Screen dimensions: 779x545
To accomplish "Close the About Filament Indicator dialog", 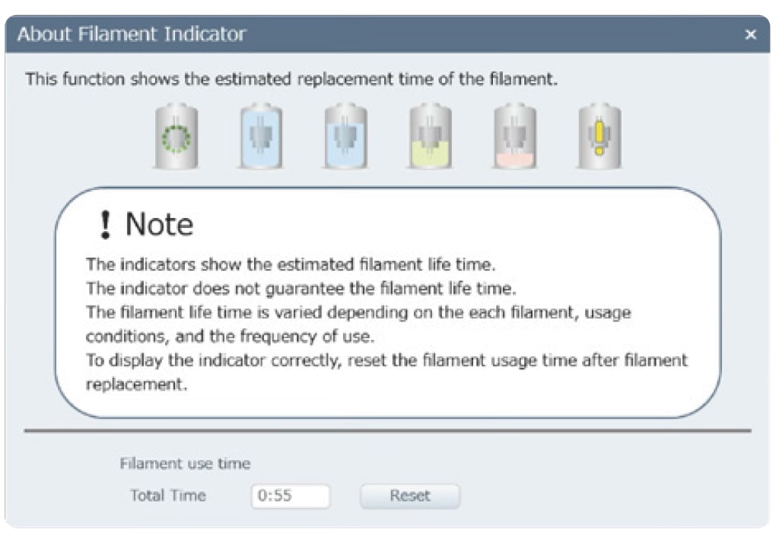I will (751, 34).
